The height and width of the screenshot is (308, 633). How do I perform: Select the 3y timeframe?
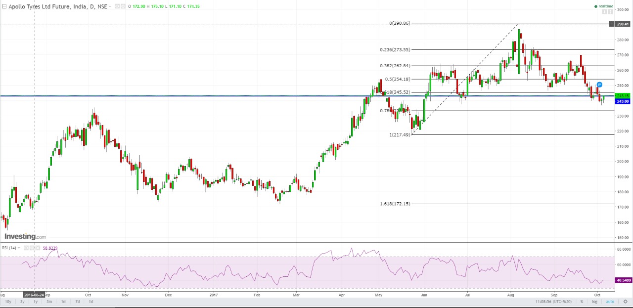[22, 301]
